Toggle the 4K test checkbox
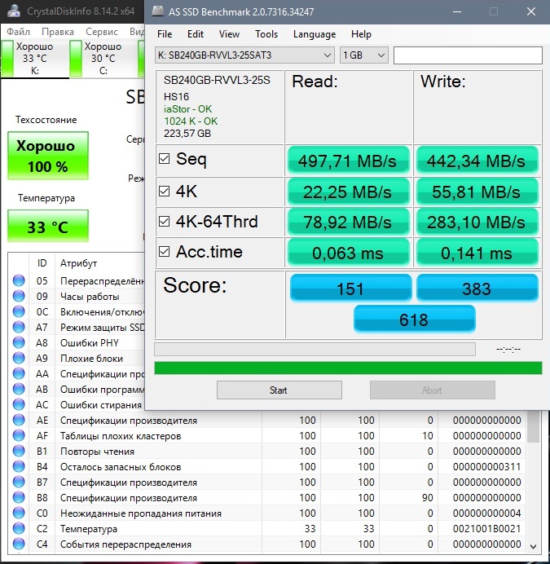The height and width of the screenshot is (564, 550). pos(164,191)
